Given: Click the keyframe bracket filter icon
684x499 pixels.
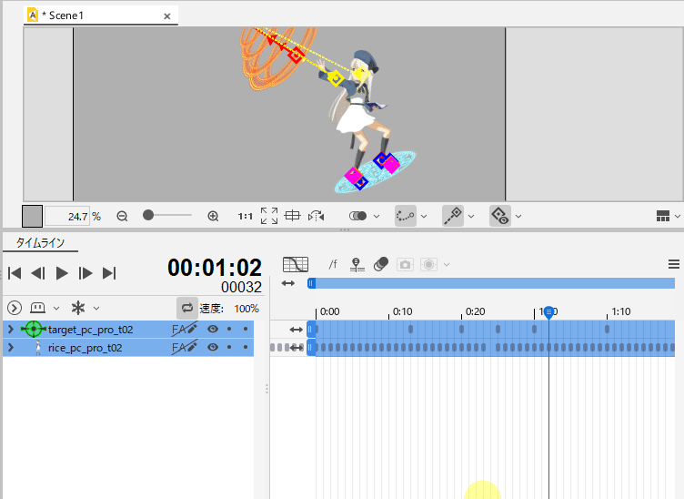Looking at the screenshot, I should point(37,308).
